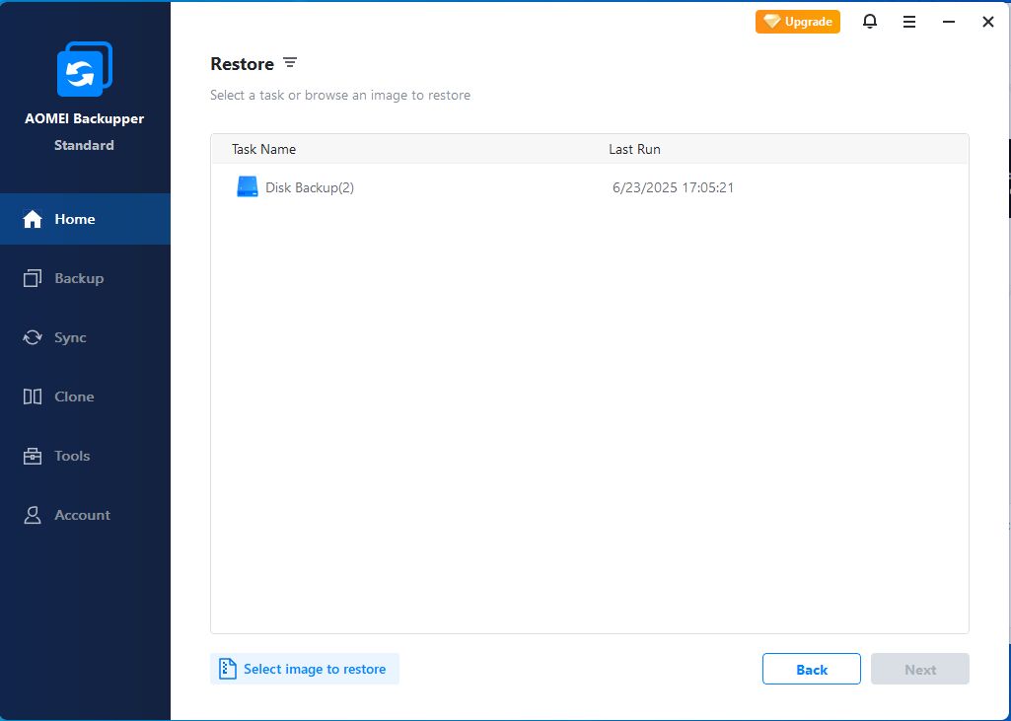Click the Account person icon
Image resolution: width=1011 pixels, height=721 pixels.
coord(33,515)
